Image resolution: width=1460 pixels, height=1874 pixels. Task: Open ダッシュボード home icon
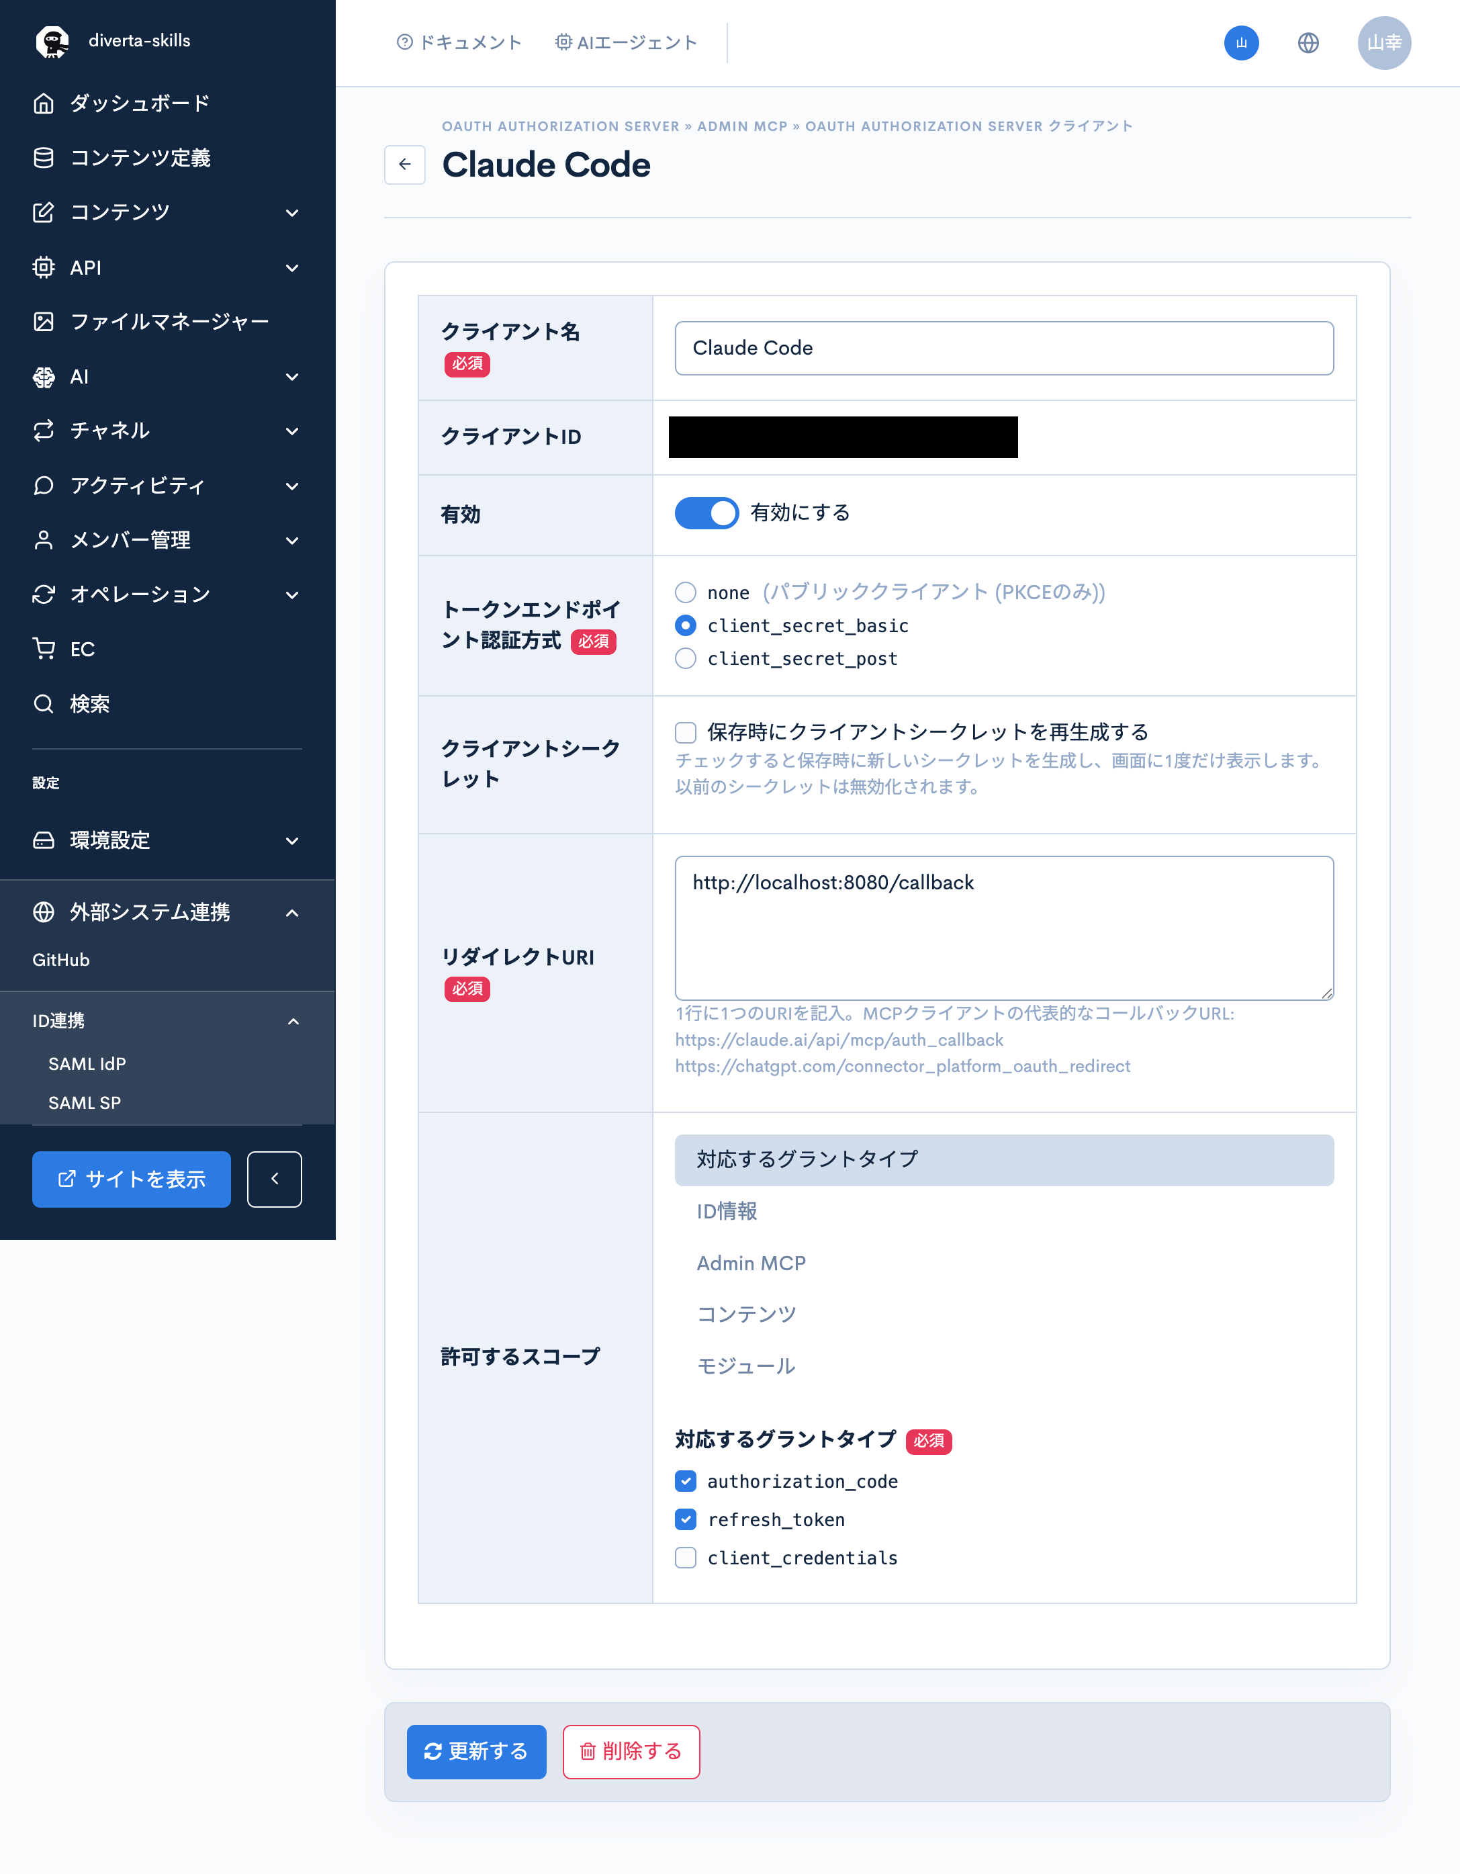click(44, 104)
